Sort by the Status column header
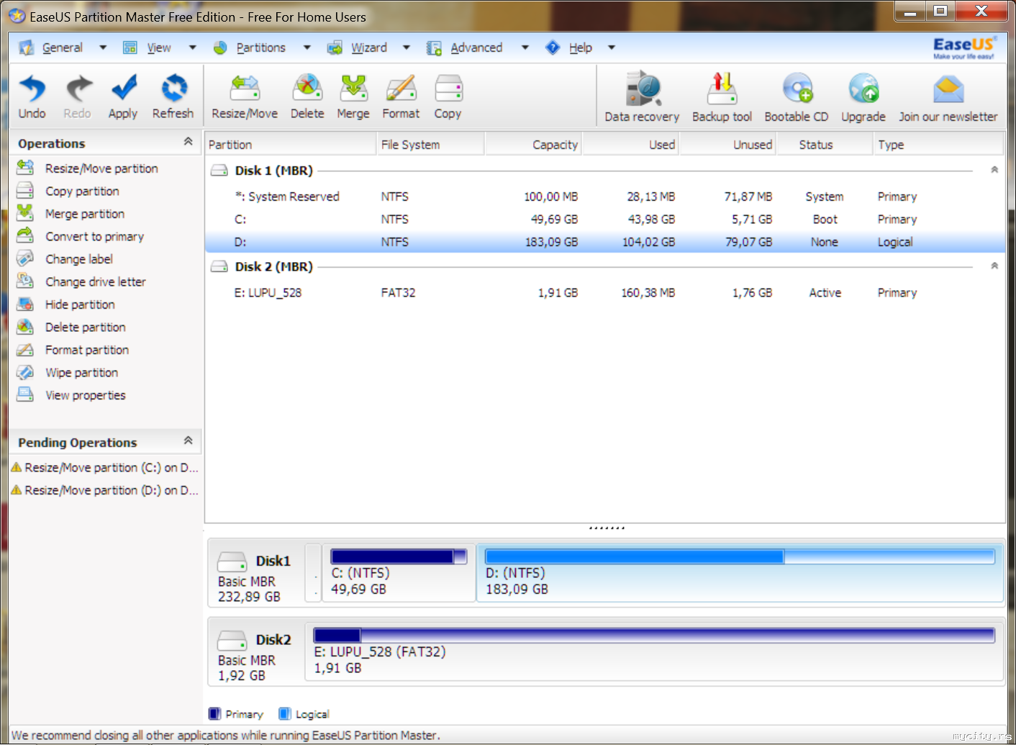This screenshot has height=745, width=1016. point(824,145)
